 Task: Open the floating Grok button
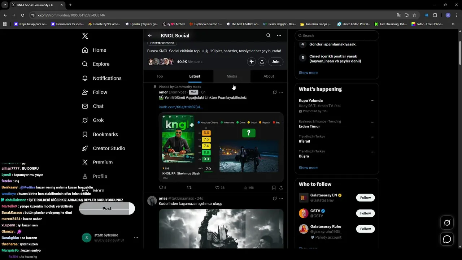[x=447, y=223]
